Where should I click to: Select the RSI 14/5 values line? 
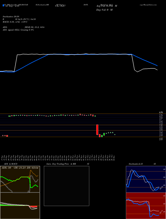click(19, 19)
